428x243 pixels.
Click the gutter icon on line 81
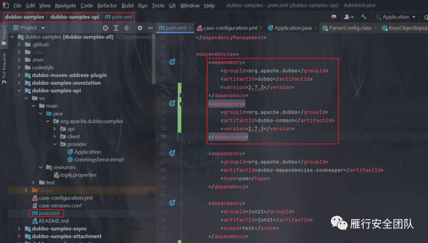tap(172, 153)
